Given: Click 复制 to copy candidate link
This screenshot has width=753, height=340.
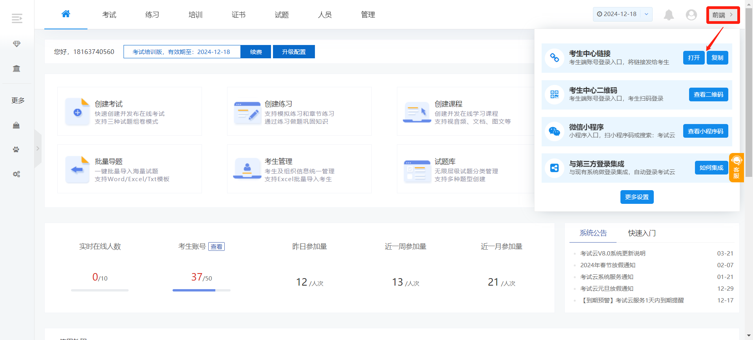Looking at the screenshot, I should (x=717, y=58).
